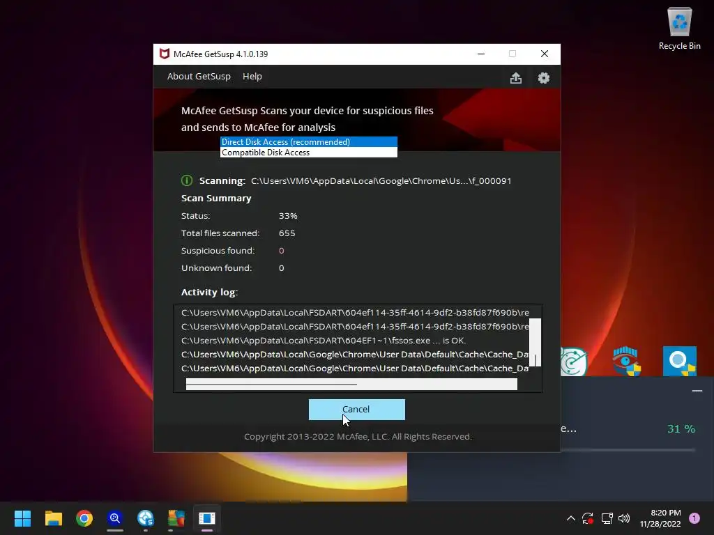Click the colorful squares app taskbar icon
Viewport: 714px width, 535px height.
point(176,518)
